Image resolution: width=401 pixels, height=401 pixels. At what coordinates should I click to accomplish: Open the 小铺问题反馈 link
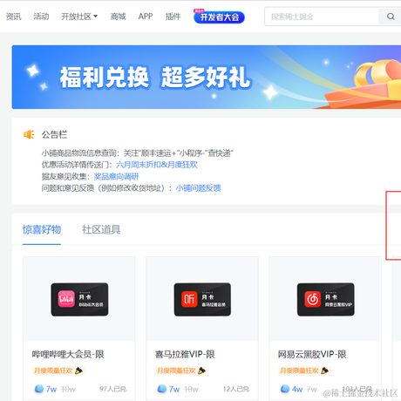click(198, 188)
